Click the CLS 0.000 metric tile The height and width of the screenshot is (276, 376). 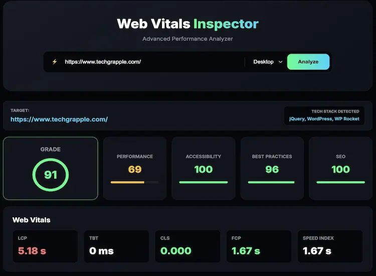[x=187, y=246]
